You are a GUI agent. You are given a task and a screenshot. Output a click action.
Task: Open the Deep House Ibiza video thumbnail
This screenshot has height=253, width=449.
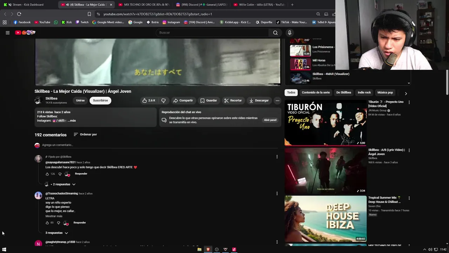click(x=326, y=219)
